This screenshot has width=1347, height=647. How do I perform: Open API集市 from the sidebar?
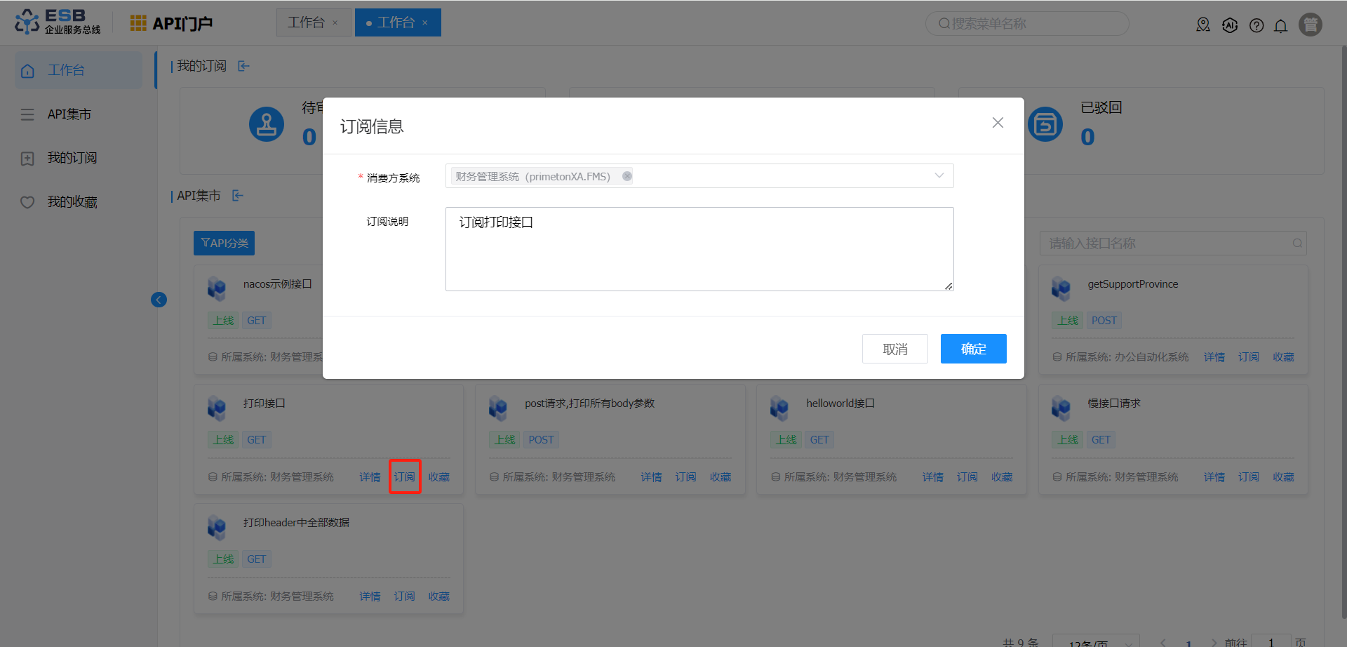[x=69, y=114]
